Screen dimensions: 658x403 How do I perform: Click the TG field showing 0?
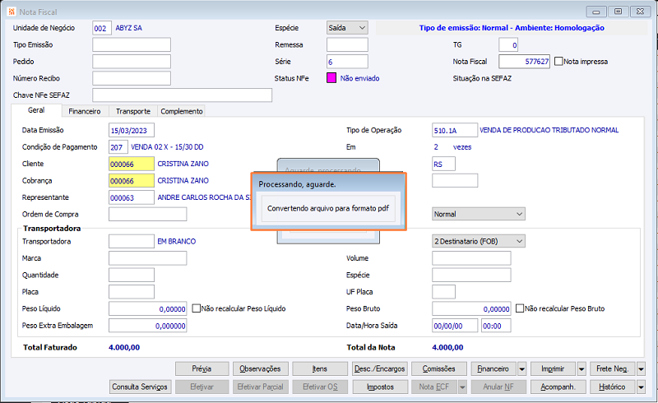(x=508, y=44)
